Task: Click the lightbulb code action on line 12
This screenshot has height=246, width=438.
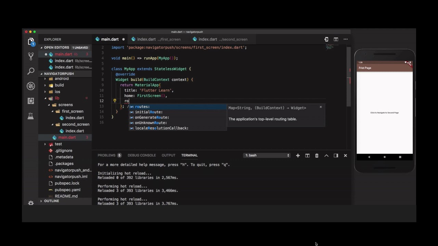Action: click(115, 101)
